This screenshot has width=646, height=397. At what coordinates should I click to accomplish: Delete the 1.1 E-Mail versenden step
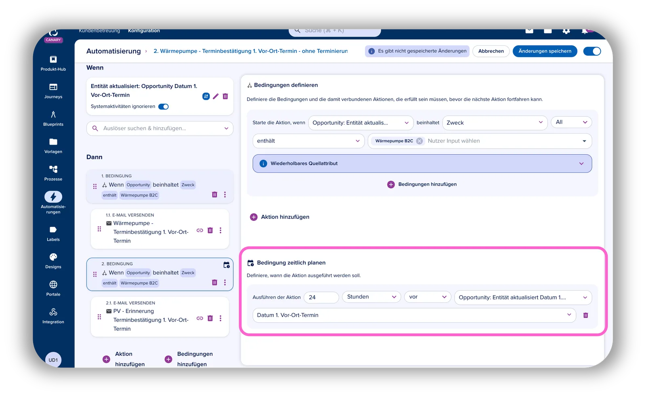tap(210, 230)
